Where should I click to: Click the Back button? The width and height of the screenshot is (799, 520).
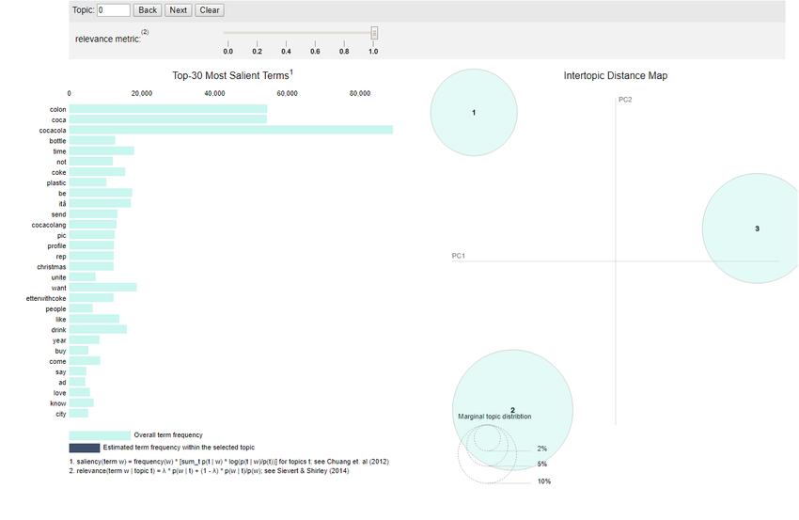pos(148,10)
